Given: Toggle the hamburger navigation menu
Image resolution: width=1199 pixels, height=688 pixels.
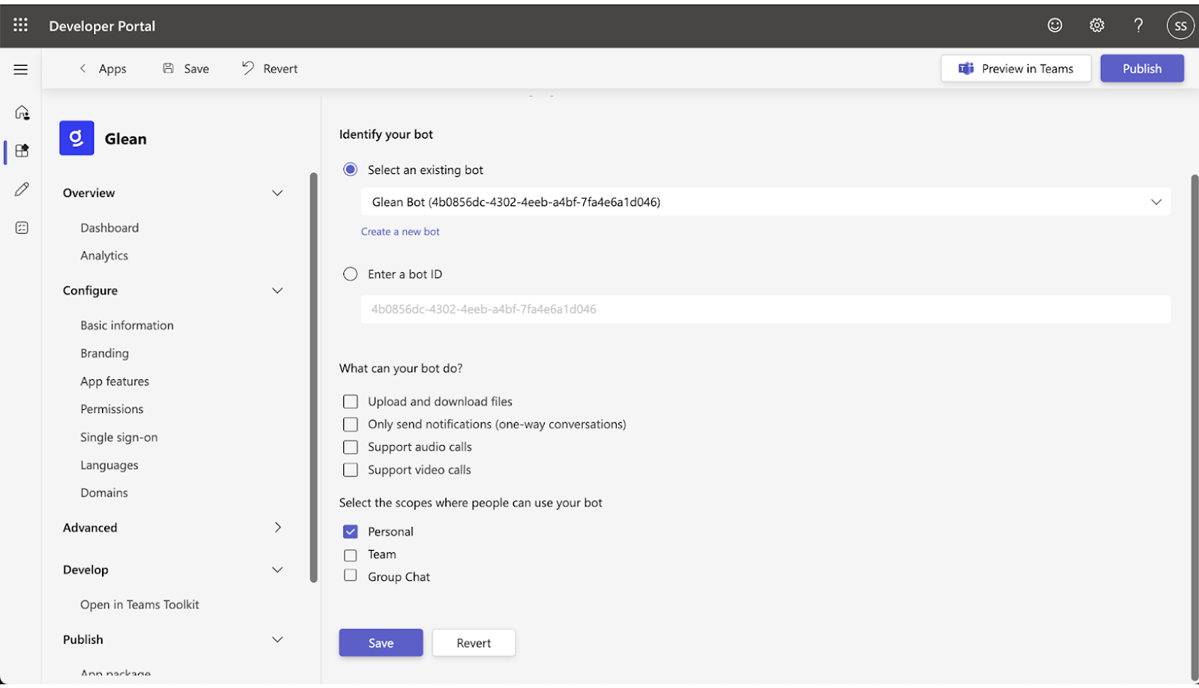Looking at the screenshot, I should [x=21, y=70].
